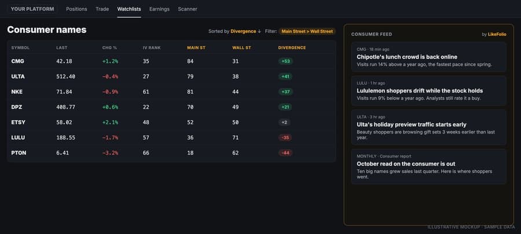Select the LULU symbol
The height and width of the screenshot is (234, 521).
[x=18, y=138]
